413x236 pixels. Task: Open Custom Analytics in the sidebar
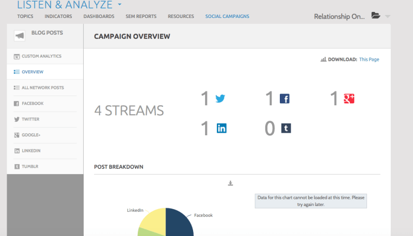click(x=41, y=56)
